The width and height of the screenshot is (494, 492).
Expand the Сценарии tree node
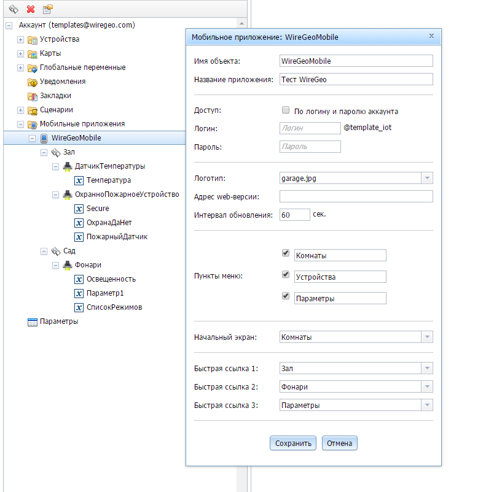(x=20, y=110)
